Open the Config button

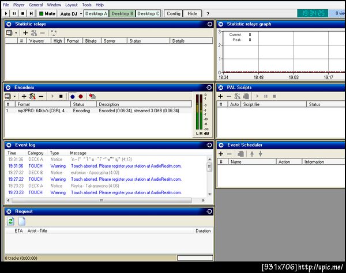pyautogui.click(x=174, y=14)
